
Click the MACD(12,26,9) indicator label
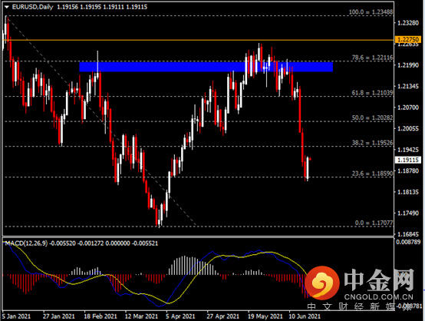tap(26, 243)
